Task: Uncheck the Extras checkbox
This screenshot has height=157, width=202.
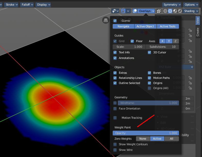Action: (x=115, y=73)
